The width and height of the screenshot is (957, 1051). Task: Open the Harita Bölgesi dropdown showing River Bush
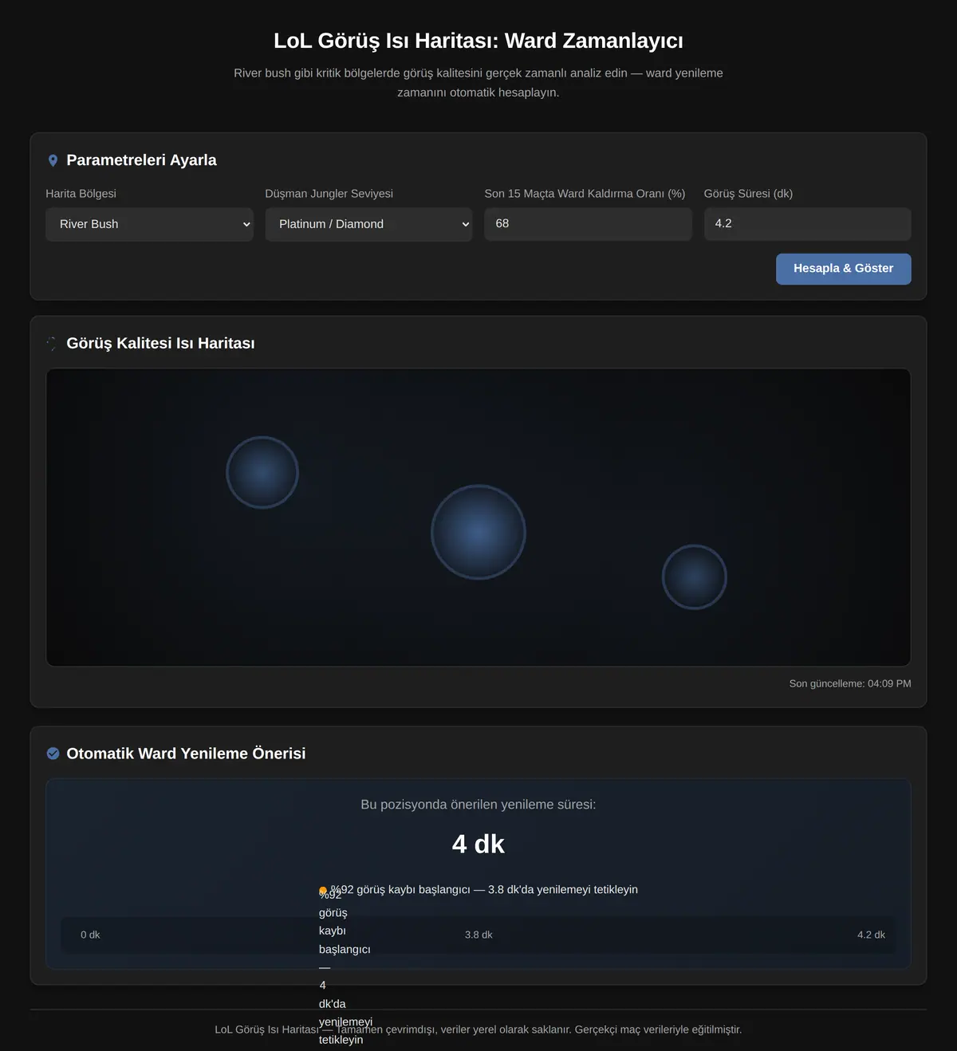pos(149,224)
